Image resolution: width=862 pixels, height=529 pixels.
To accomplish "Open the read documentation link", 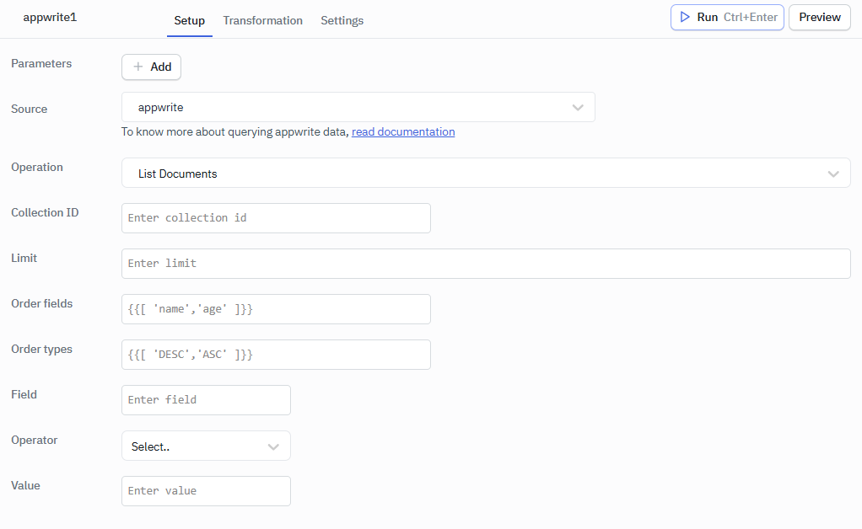I will click(x=402, y=131).
